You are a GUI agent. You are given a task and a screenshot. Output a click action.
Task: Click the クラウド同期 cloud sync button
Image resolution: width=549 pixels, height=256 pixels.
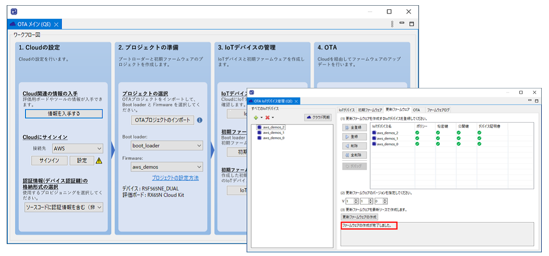[318, 118]
